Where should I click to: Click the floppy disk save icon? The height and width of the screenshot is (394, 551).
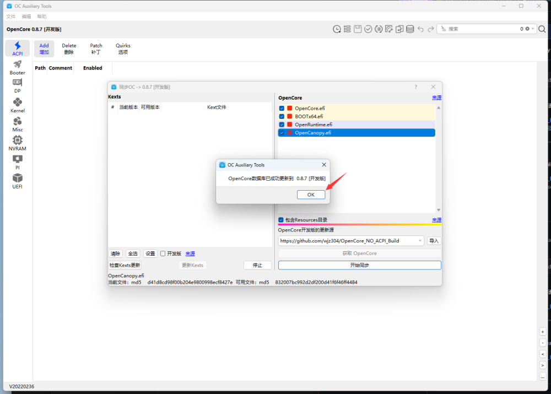pyautogui.click(x=358, y=29)
